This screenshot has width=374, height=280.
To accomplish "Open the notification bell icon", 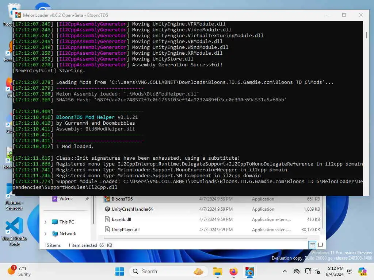I will 350,271.
